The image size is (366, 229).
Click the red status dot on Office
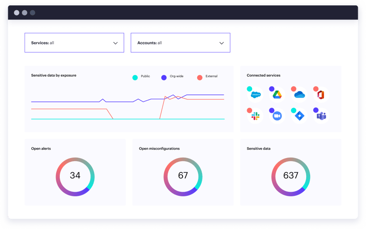[x=315, y=89]
